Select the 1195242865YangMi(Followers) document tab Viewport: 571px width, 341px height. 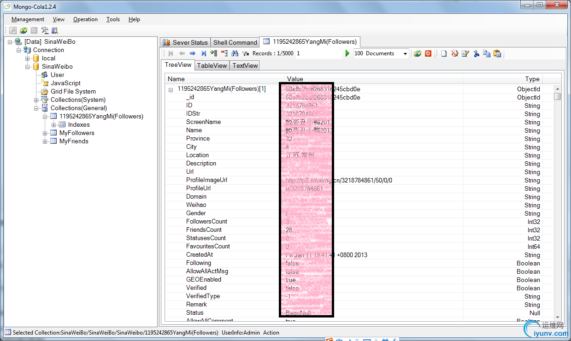[309, 41]
